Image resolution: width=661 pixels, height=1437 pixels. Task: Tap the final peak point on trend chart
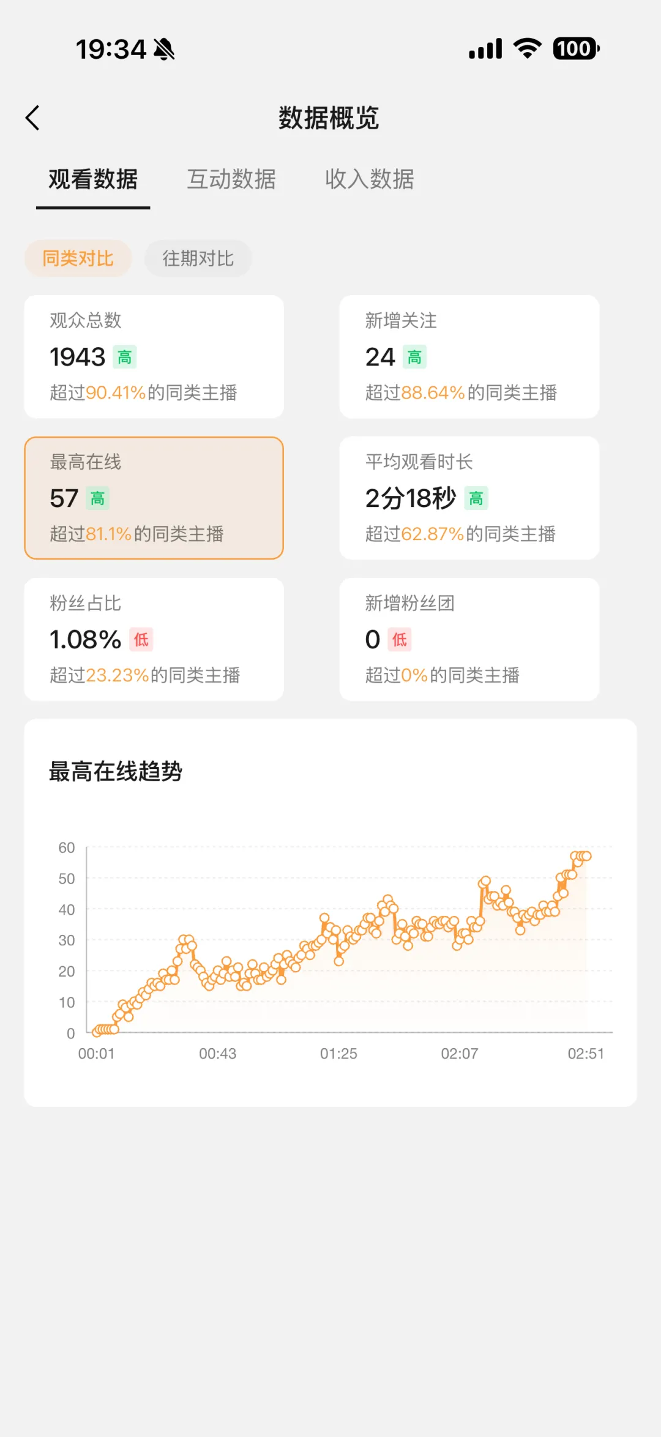click(586, 856)
